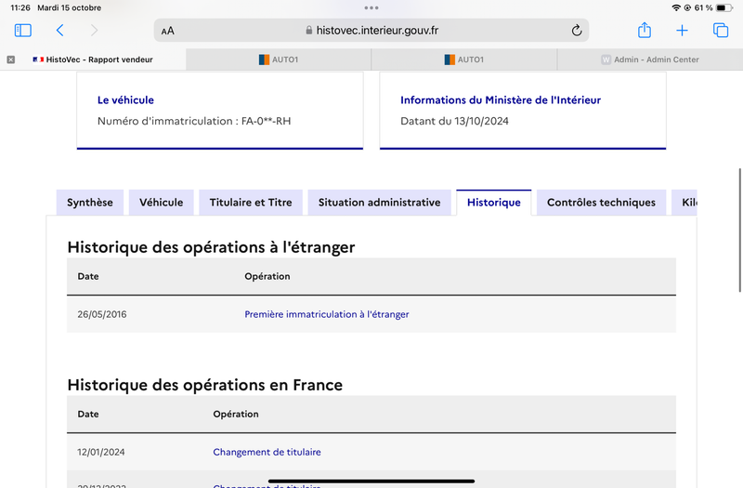Click the immatriculation number FA-0**-RH text

point(267,121)
